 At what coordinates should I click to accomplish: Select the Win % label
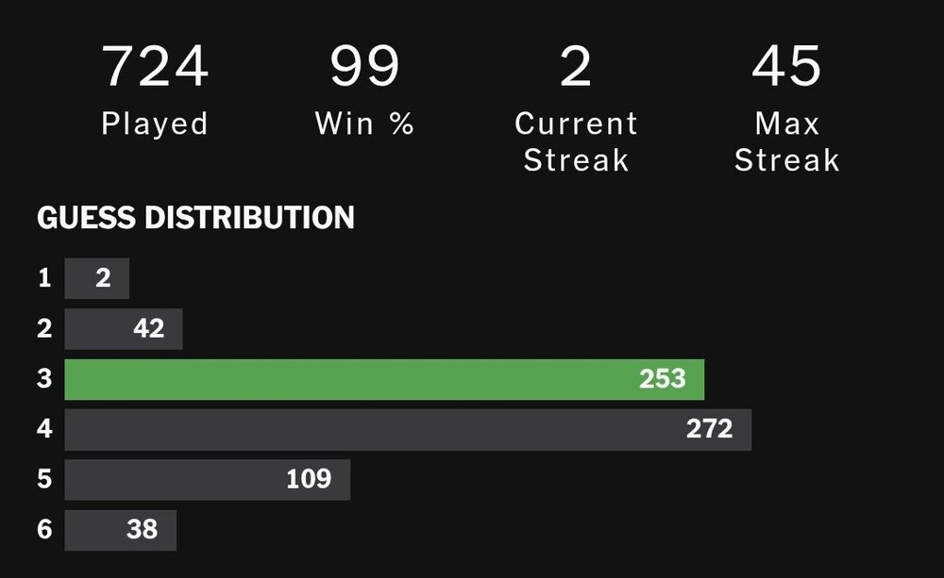pos(365,124)
